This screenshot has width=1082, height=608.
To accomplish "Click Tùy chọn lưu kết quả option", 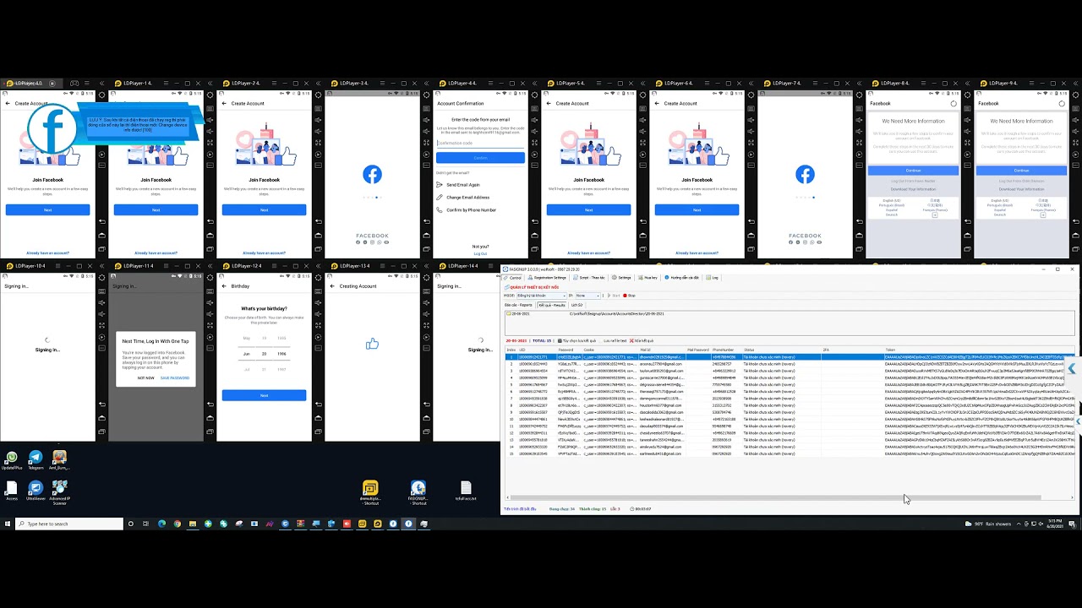I will (577, 340).
